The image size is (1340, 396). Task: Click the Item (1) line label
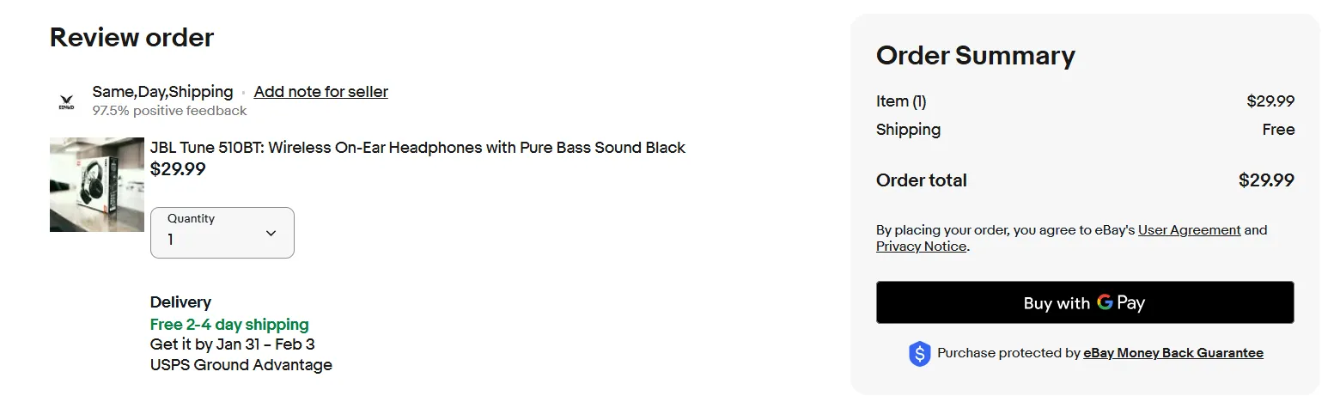point(900,101)
